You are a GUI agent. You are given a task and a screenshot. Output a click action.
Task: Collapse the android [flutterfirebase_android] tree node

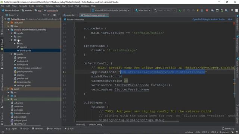(8, 30)
